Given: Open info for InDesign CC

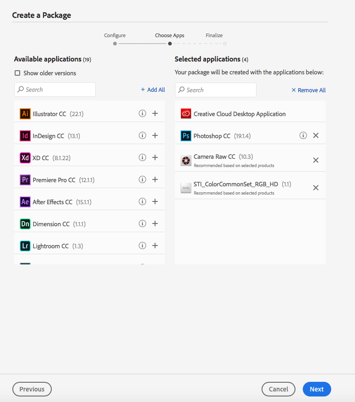Looking at the screenshot, I should [142, 135].
